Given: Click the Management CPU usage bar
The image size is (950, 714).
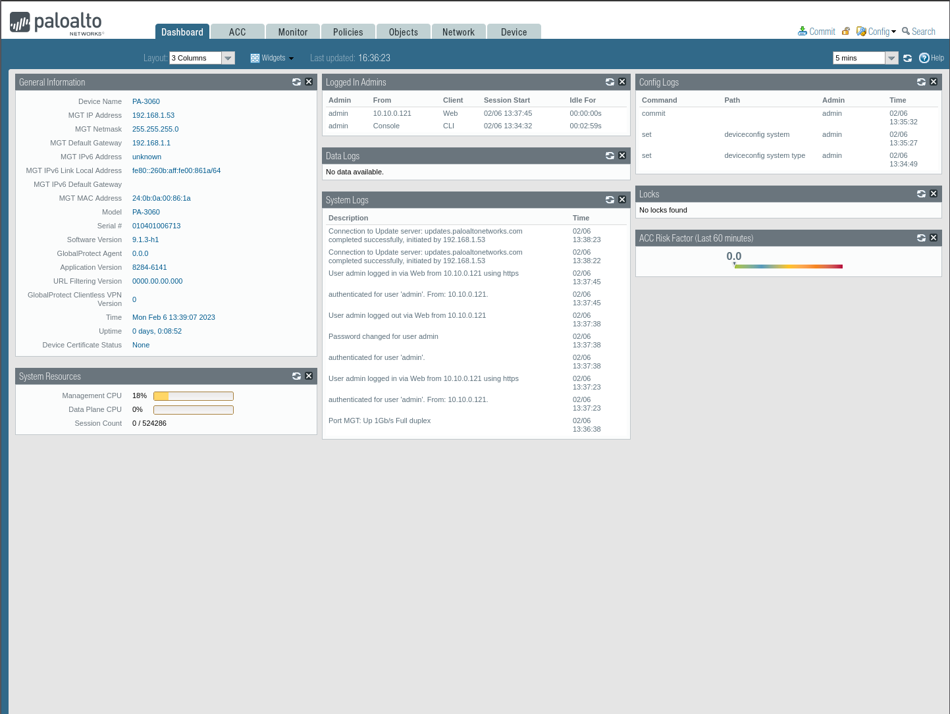Looking at the screenshot, I should coord(193,396).
